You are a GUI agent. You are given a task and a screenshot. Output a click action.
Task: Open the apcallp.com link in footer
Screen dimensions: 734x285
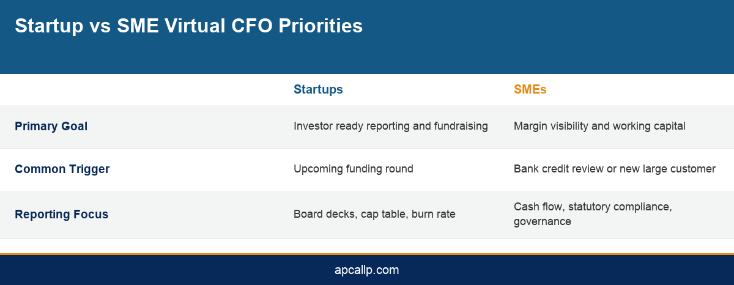click(367, 270)
